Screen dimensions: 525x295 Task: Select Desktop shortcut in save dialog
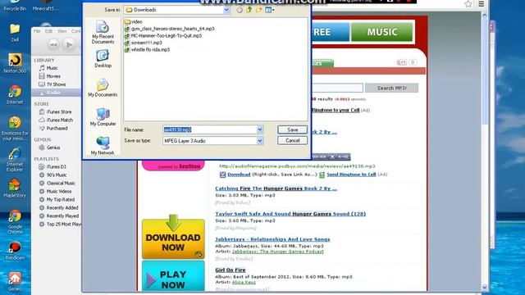(103, 58)
